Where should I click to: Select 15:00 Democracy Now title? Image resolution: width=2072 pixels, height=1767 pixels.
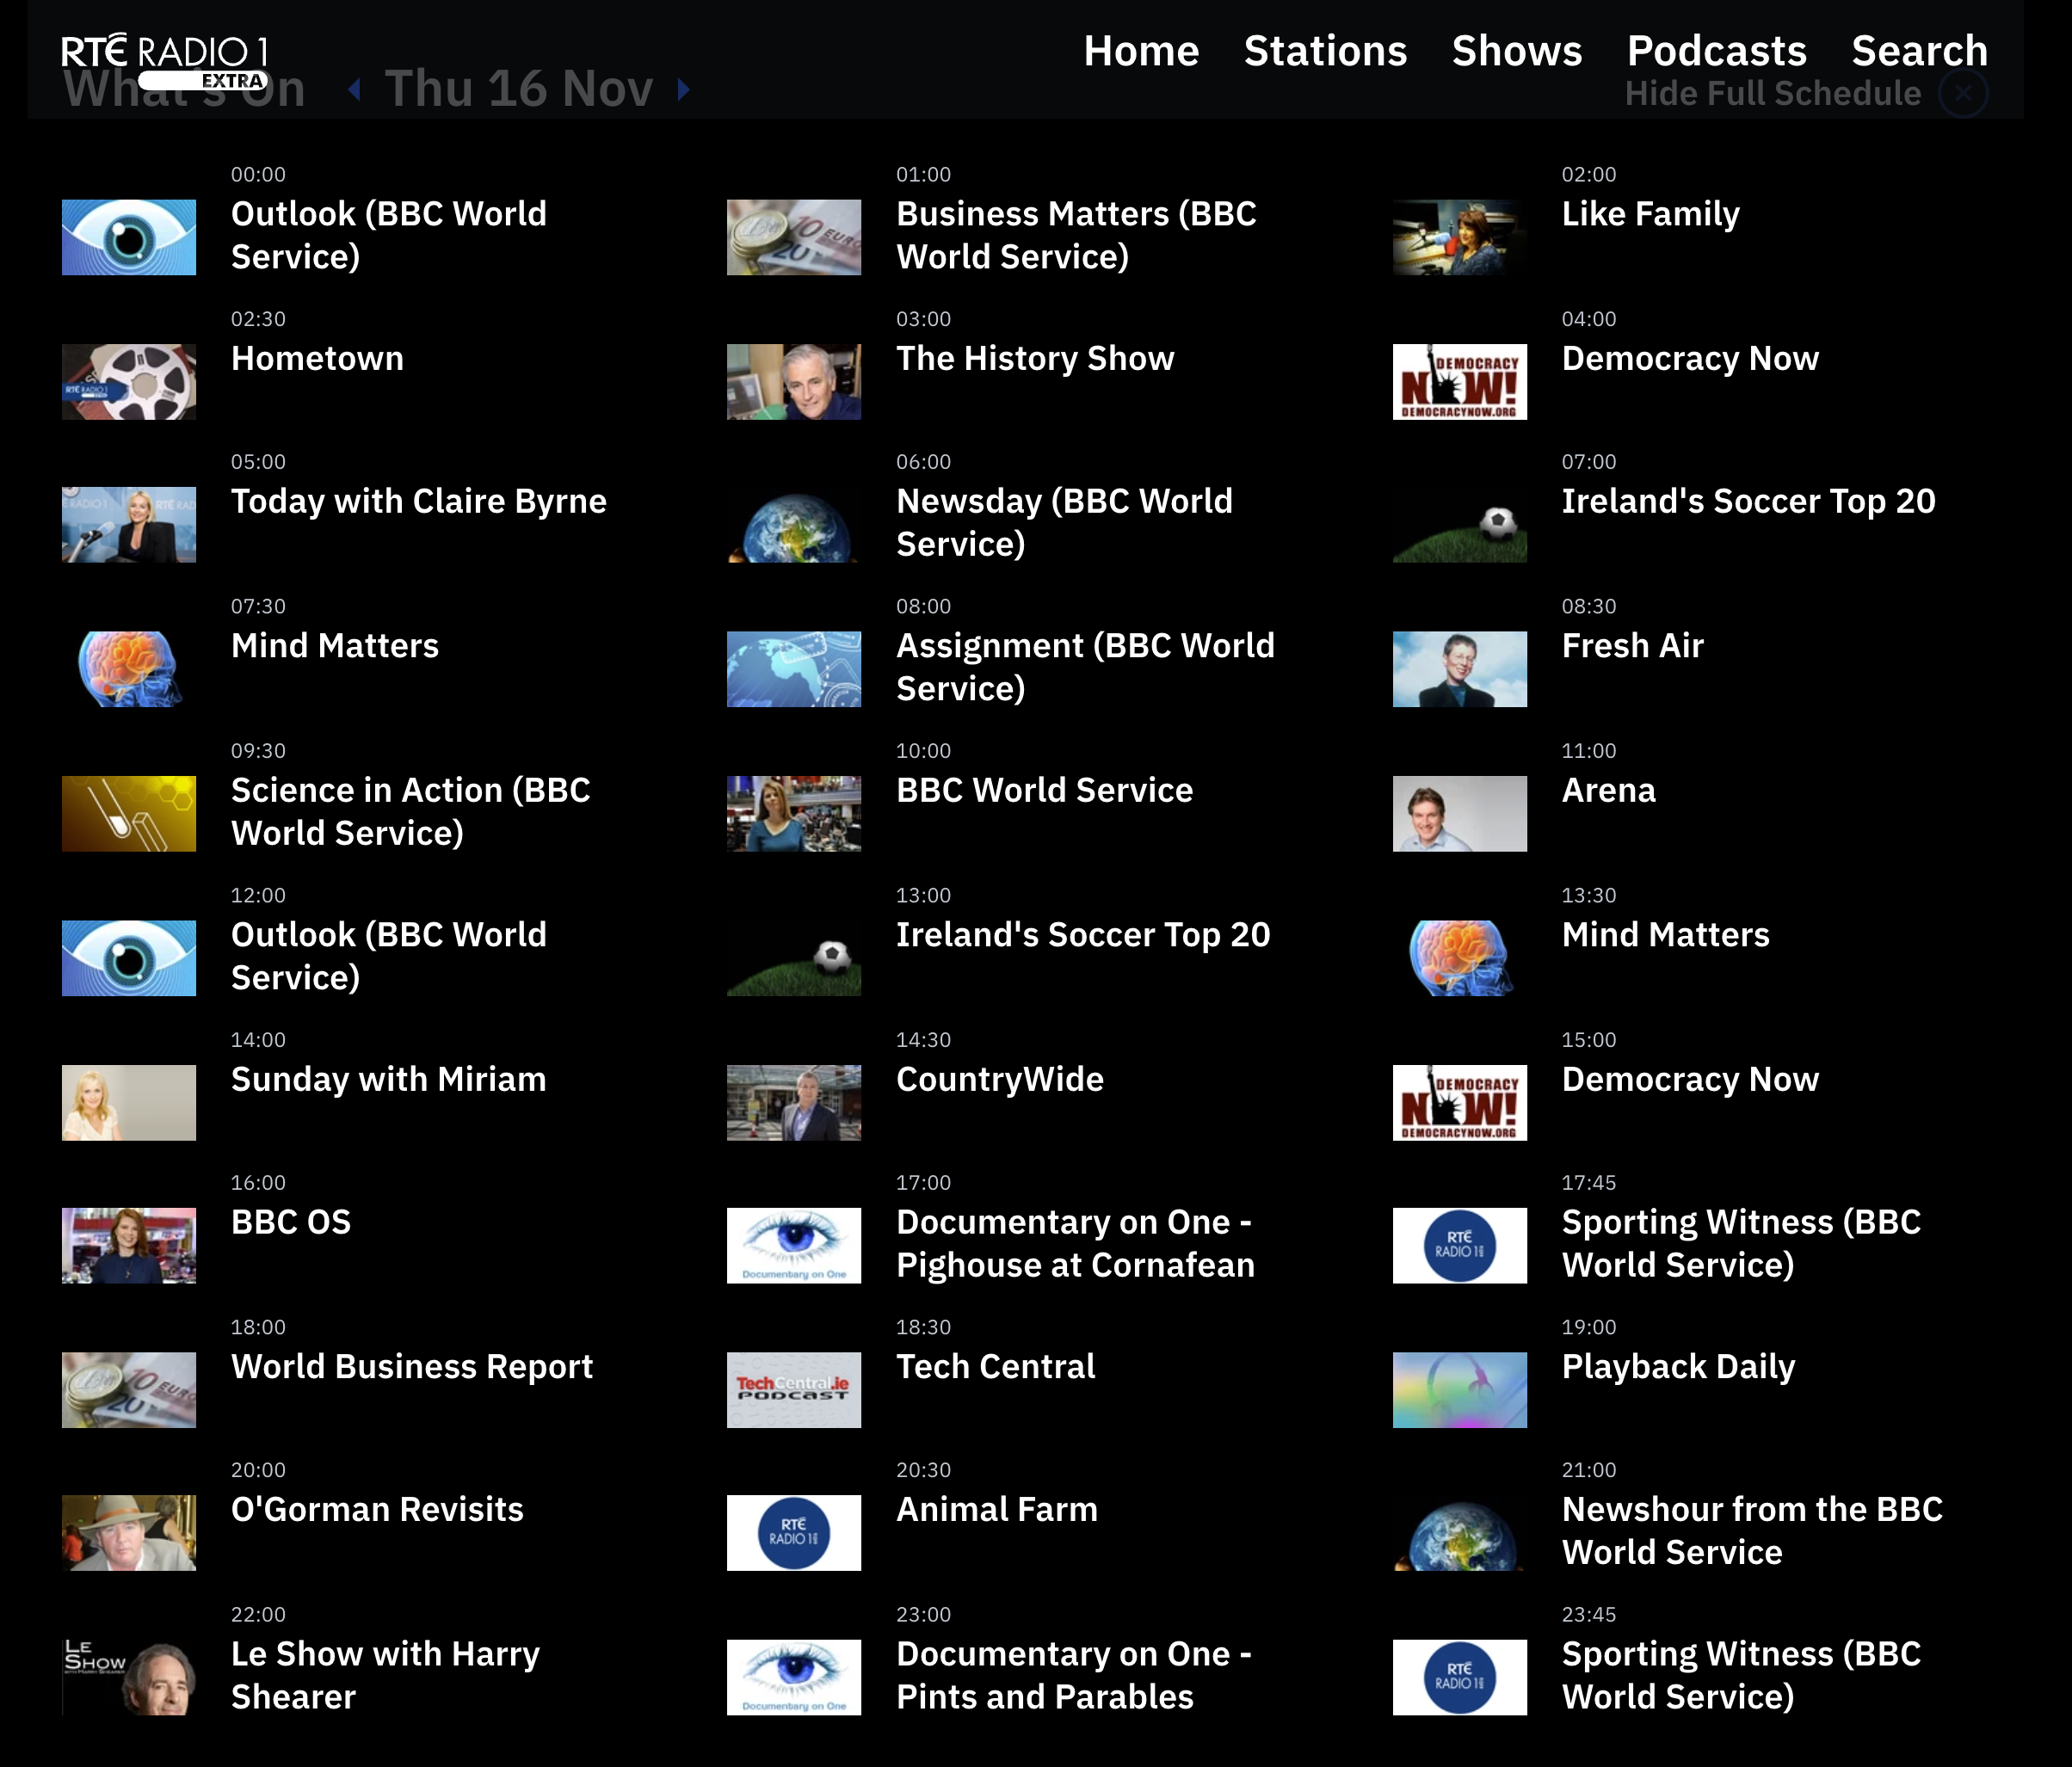(x=1690, y=1080)
